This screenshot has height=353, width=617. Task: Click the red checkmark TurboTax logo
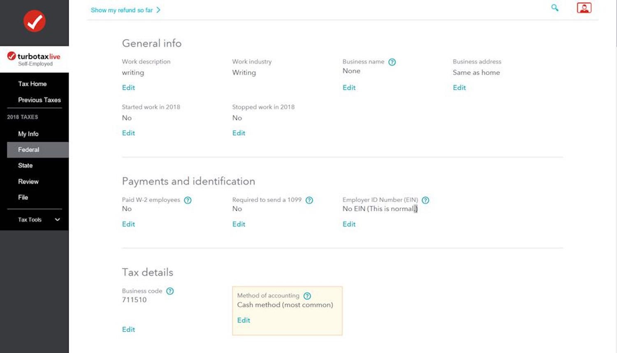coord(34,21)
